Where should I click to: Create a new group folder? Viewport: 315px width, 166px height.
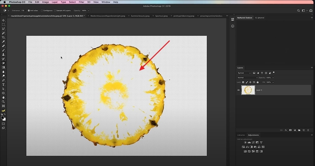click(299, 130)
